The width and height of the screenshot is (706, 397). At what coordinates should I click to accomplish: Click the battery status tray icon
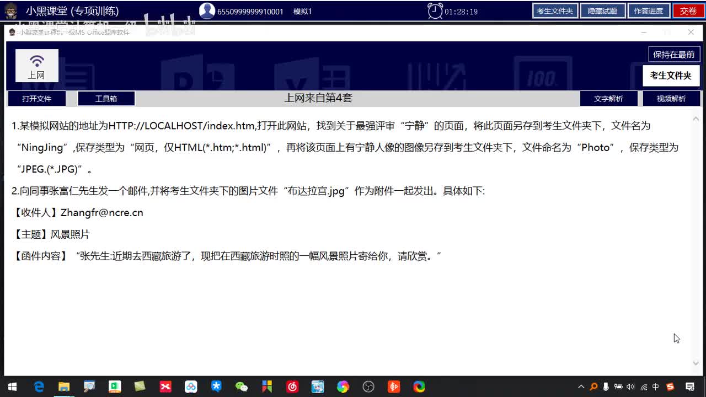tap(618, 387)
